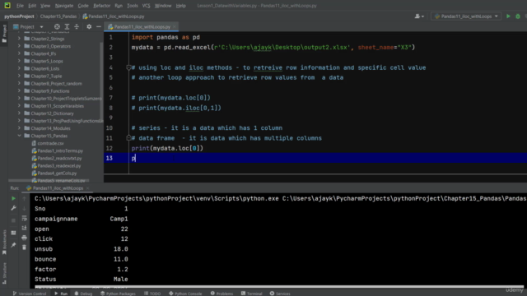This screenshot has height=296, width=527.
Task: Click the Debug bug icon in toolbar
Action: pos(518,16)
